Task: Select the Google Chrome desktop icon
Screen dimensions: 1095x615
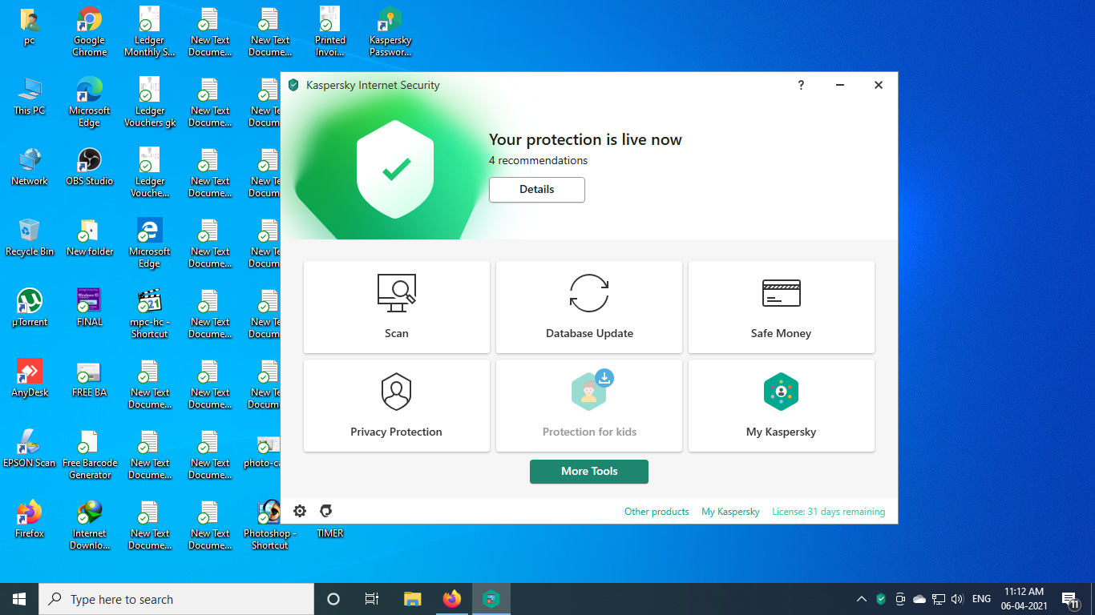Action: (90, 32)
